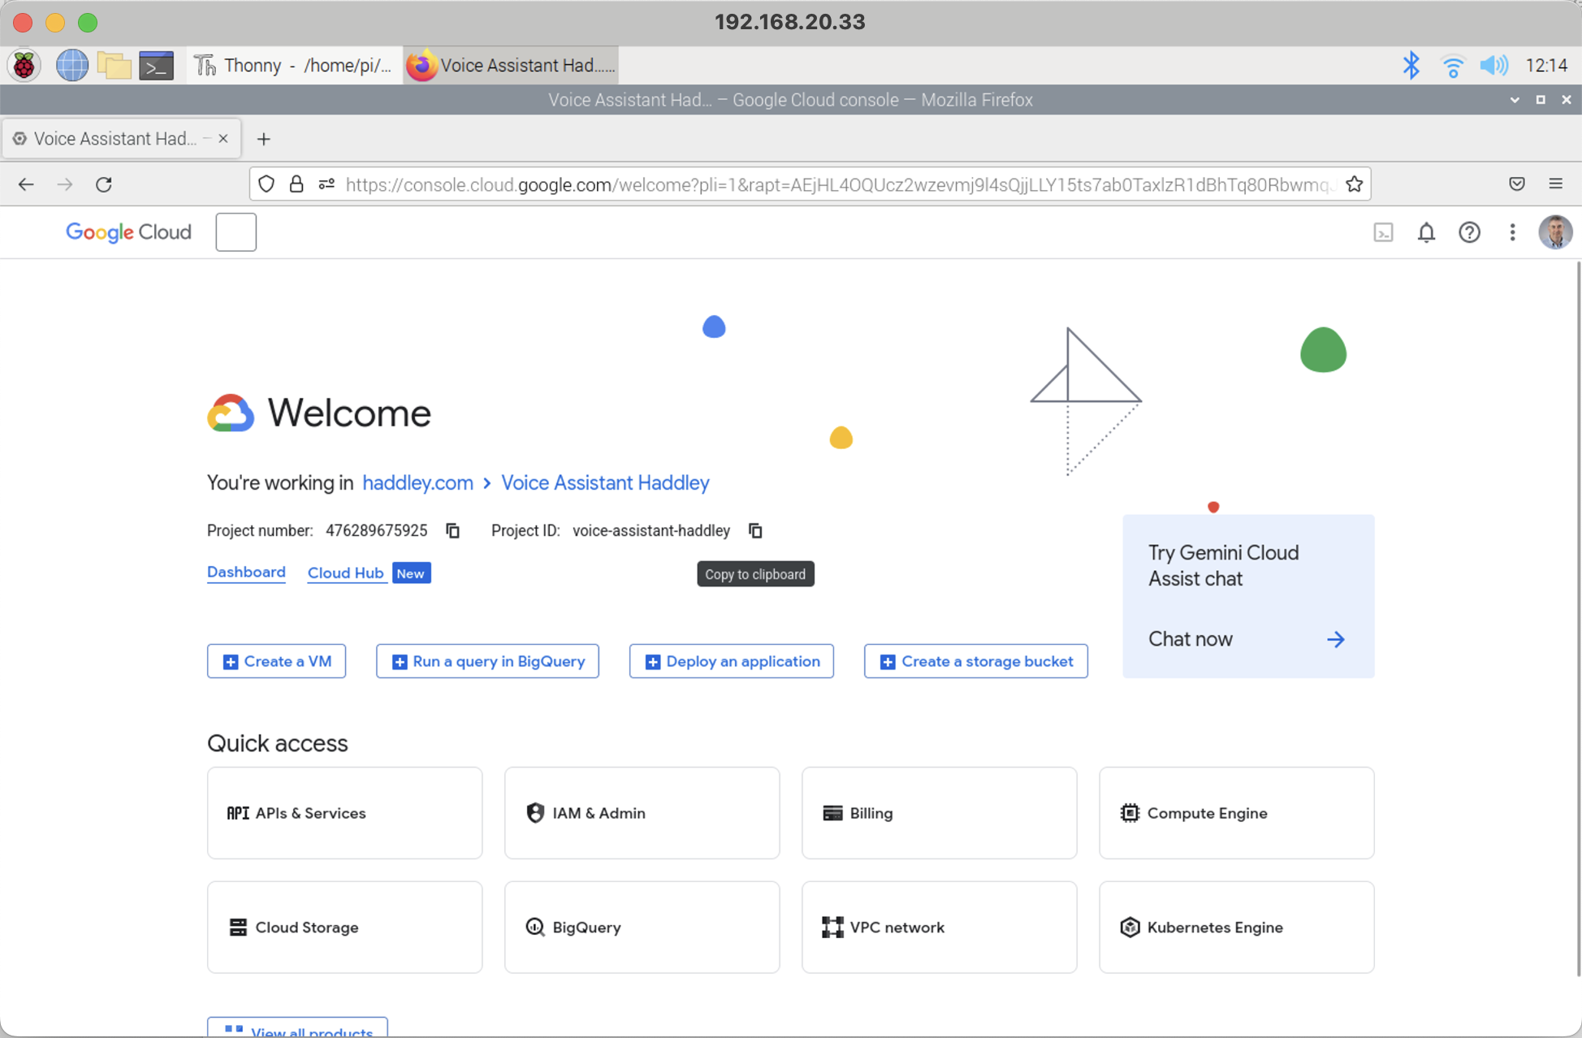Click the browser address bar URL

(x=836, y=184)
